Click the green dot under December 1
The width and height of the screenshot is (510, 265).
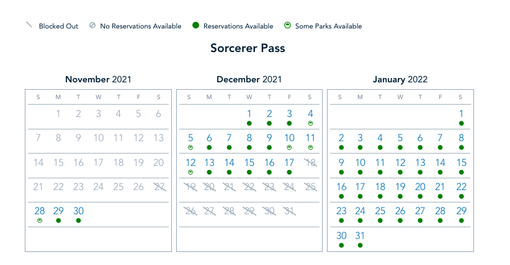[249, 124]
